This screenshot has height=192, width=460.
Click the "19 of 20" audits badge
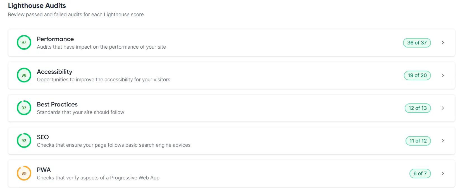point(417,75)
